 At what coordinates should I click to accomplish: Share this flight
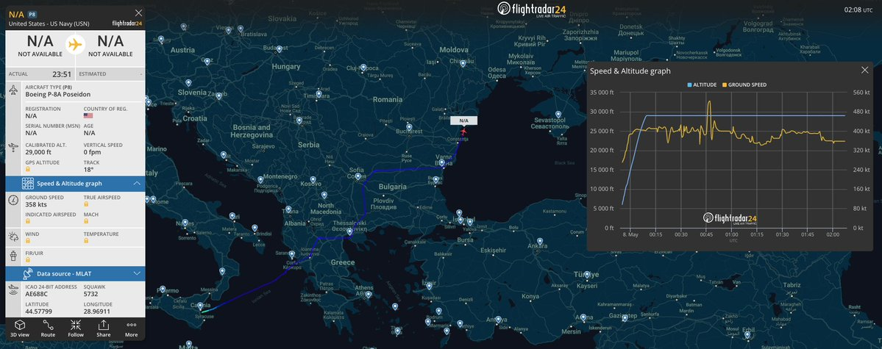pos(103,328)
